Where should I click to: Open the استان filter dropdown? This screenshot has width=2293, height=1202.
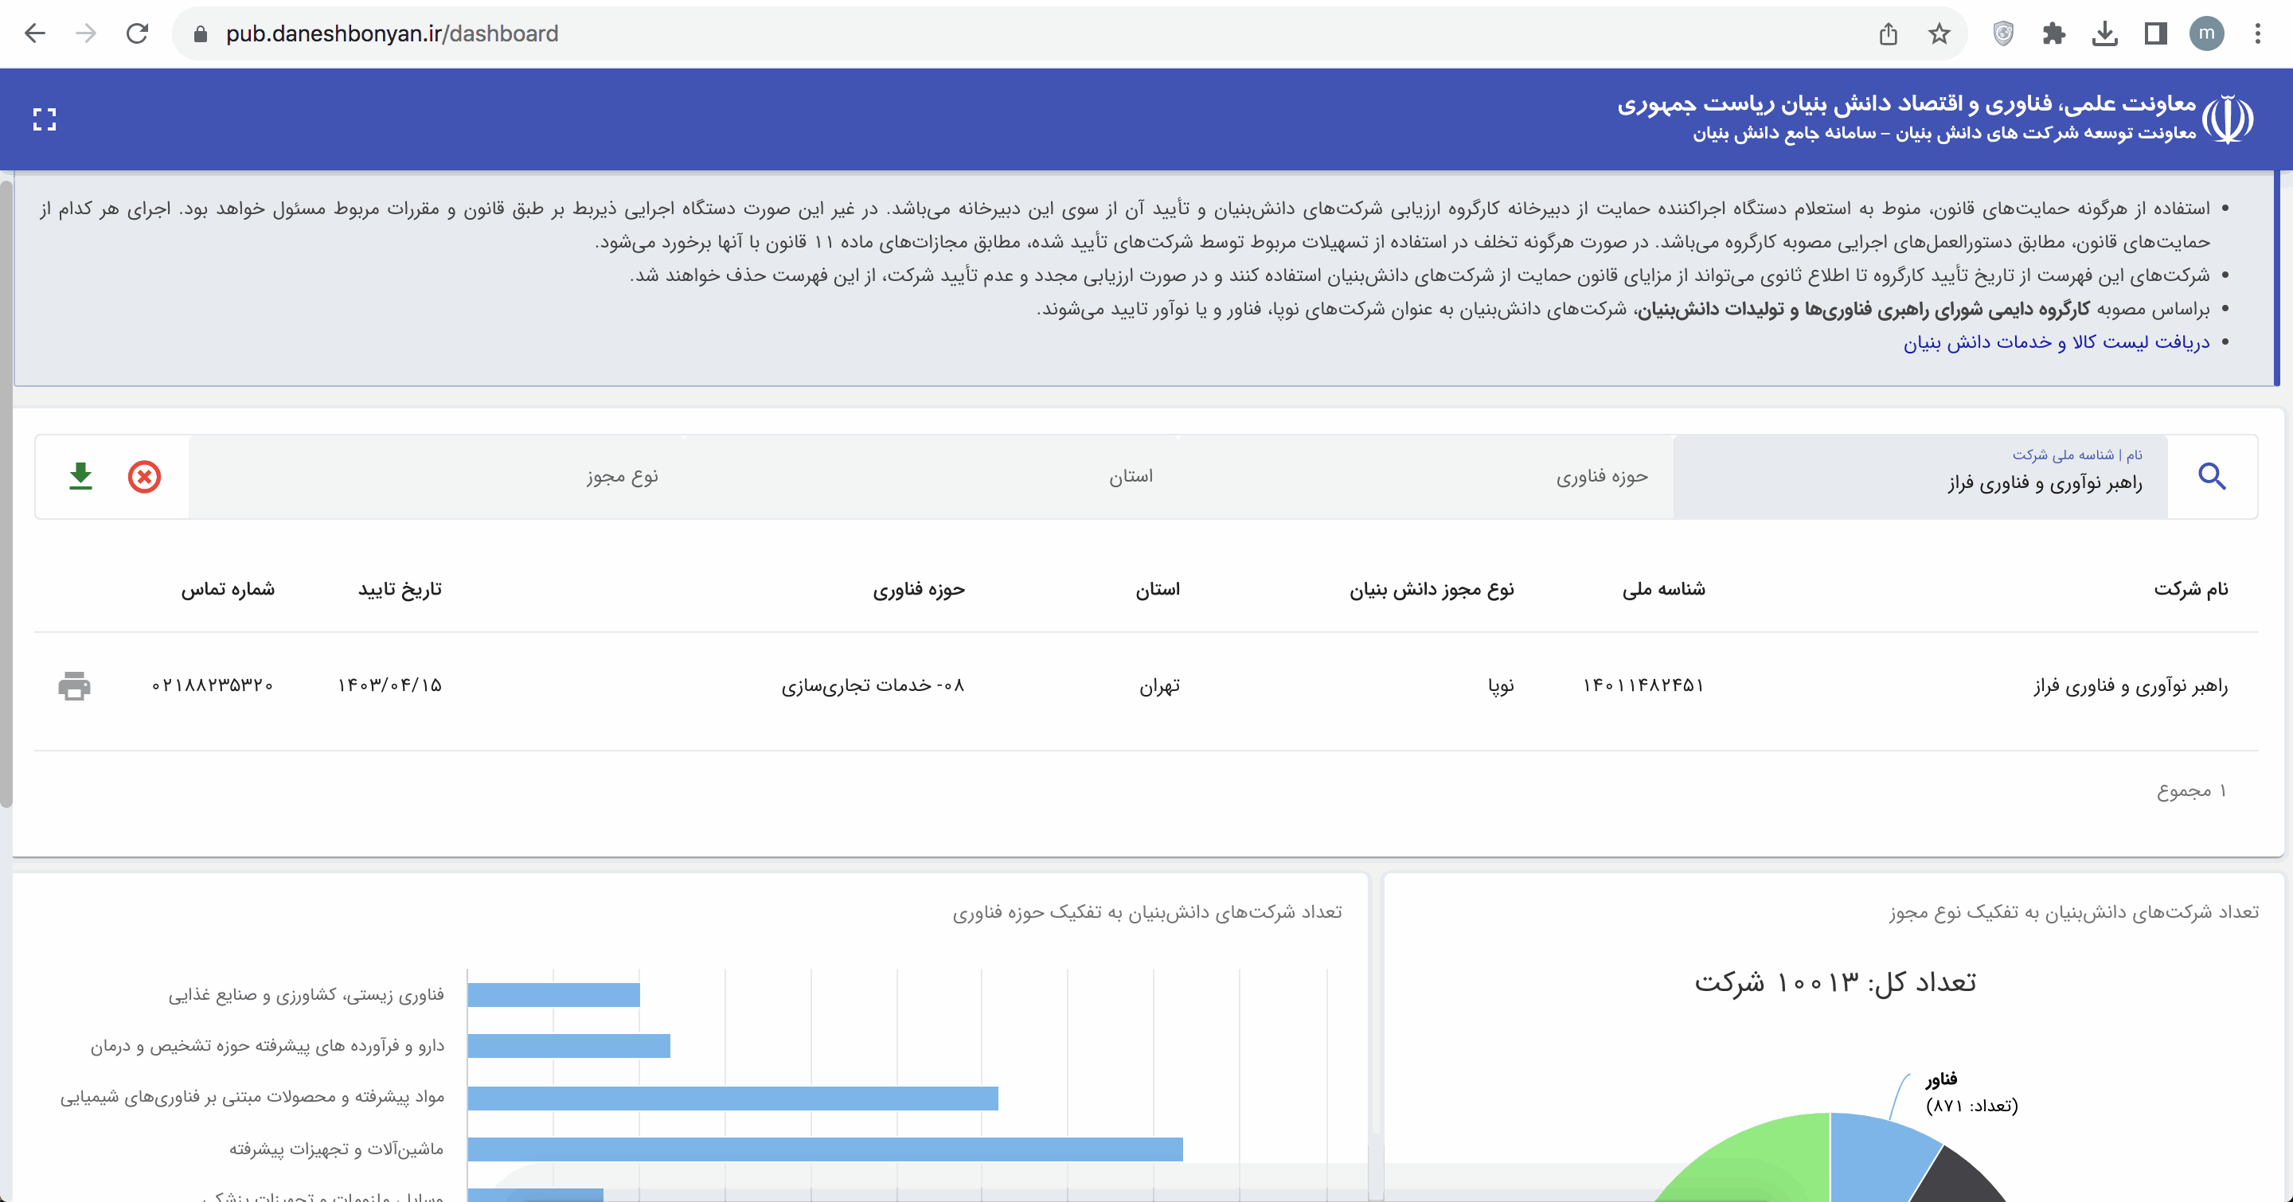pos(932,477)
